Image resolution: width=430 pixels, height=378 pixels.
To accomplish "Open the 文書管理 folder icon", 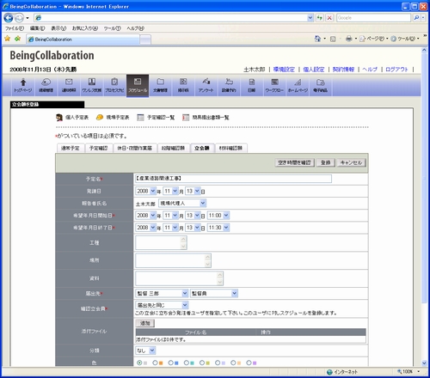I will click(x=160, y=85).
